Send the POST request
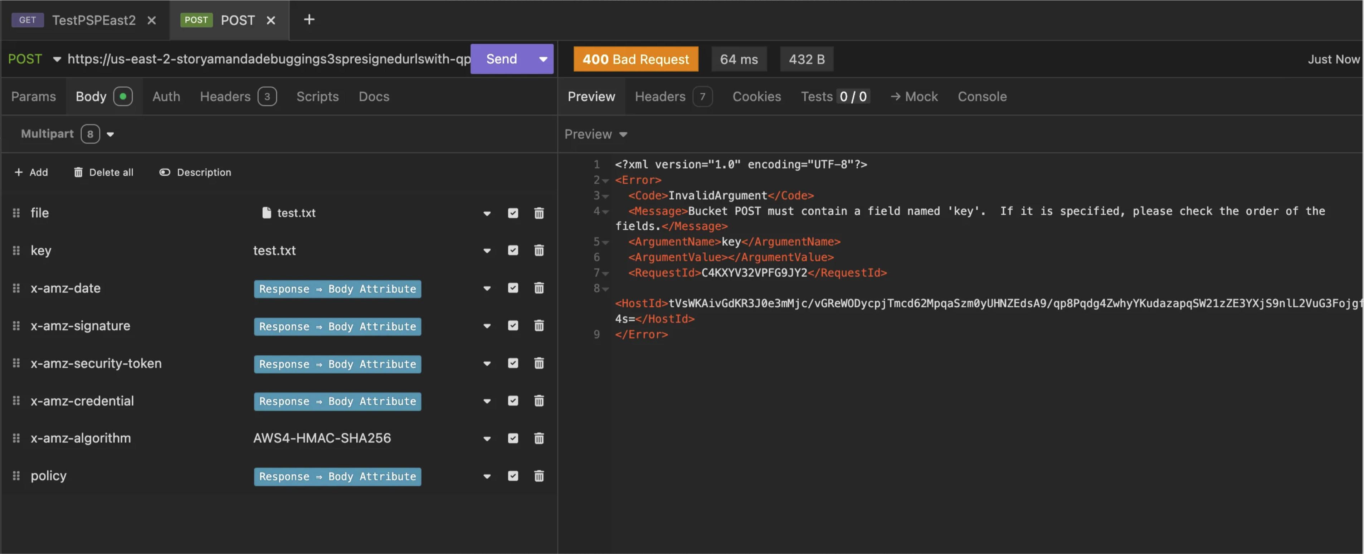Screen dimensions: 1364x554 pos(501,59)
